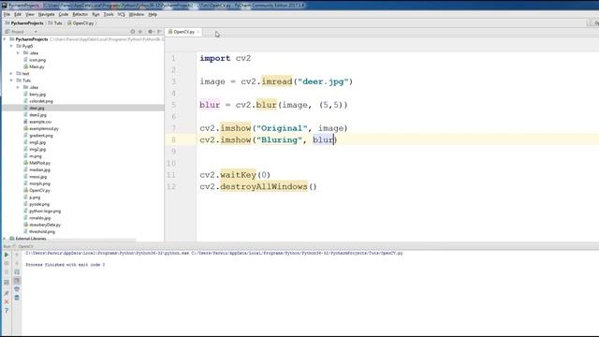Open the Navigate menu

tap(46, 15)
